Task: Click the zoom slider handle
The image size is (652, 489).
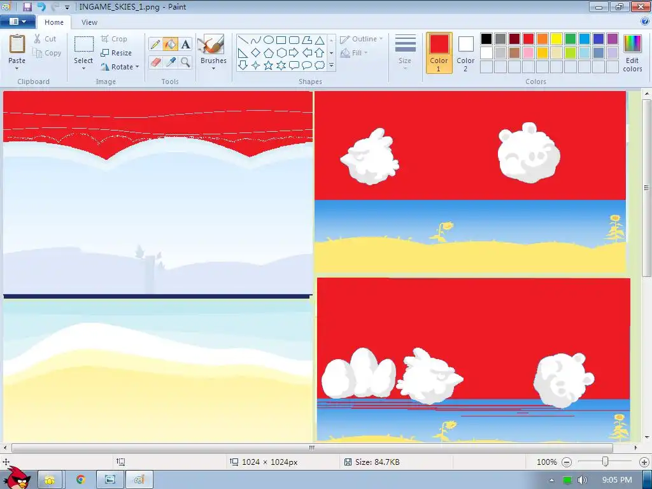Action: (x=606, y=462)
